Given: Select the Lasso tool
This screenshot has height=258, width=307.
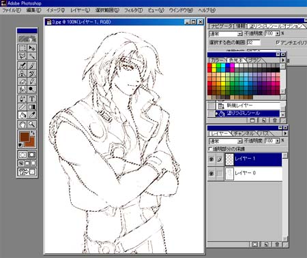Looking at the screenshot, I should [23, 56].
